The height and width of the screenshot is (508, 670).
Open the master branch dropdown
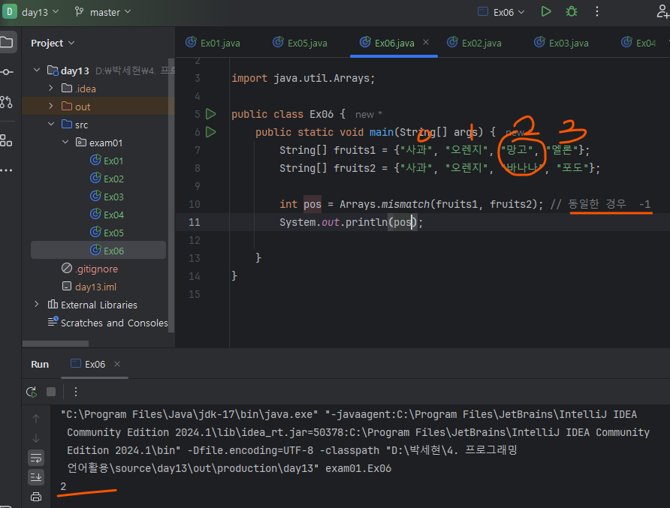click(103, 12)
